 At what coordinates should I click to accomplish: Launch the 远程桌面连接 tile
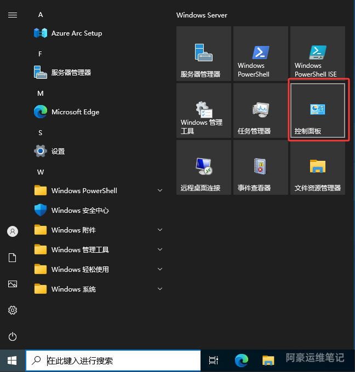[204, 167]
